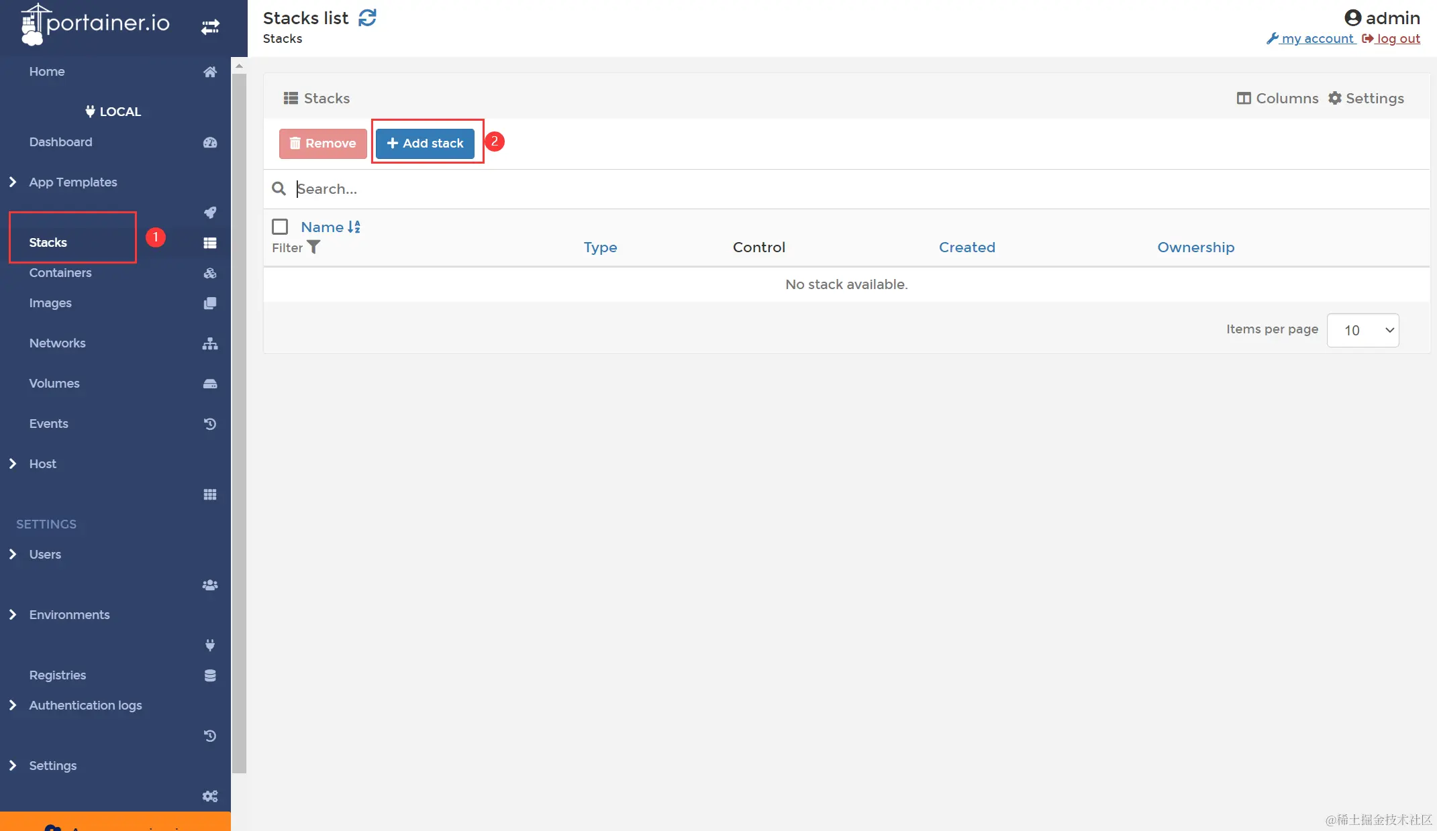1437x831 pixels.
Task: Click the Dashboard gauge icon
Action: click(x=210, y=142)
